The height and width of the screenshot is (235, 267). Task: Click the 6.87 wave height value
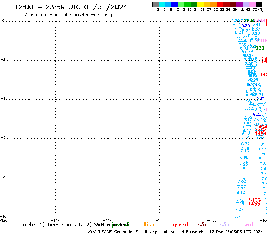tap(256, 29)
